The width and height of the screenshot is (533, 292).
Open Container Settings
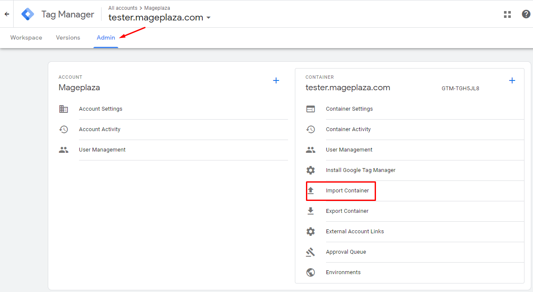point(350,109)
